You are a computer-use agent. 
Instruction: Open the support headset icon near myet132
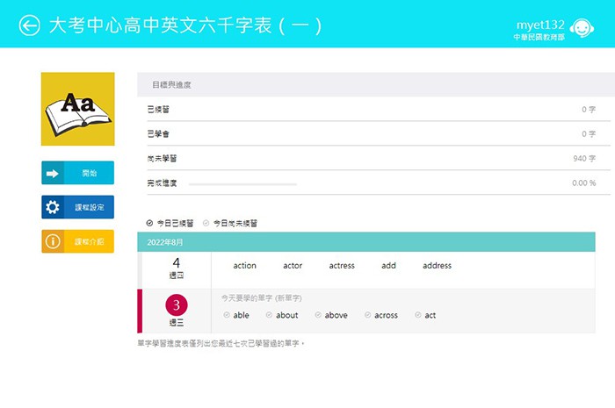tap(579, 25)
